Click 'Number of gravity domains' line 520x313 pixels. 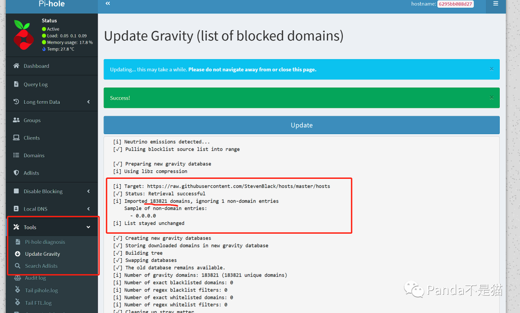pyautogui.click(x=200, y=275)
